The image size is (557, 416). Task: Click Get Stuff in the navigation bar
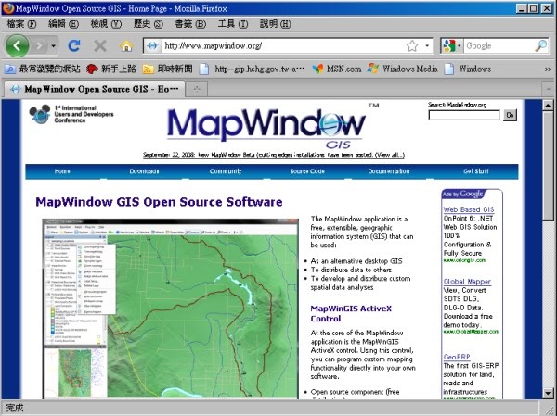(x=476, y=171)
